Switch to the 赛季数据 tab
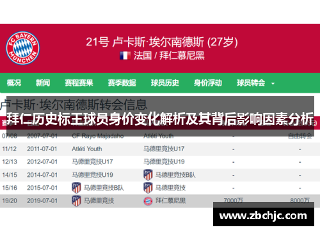The width and height of the screenshot is (320, 232). [122, 83]
